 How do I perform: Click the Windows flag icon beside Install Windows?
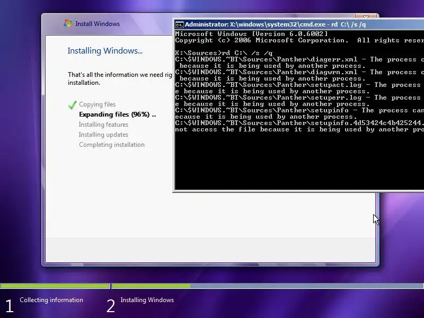point(68,23)
